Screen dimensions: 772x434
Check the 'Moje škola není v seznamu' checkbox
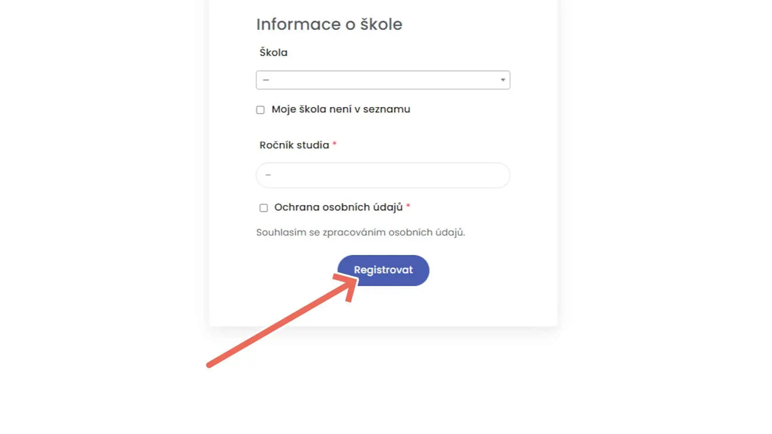click(x=260, y=110)
